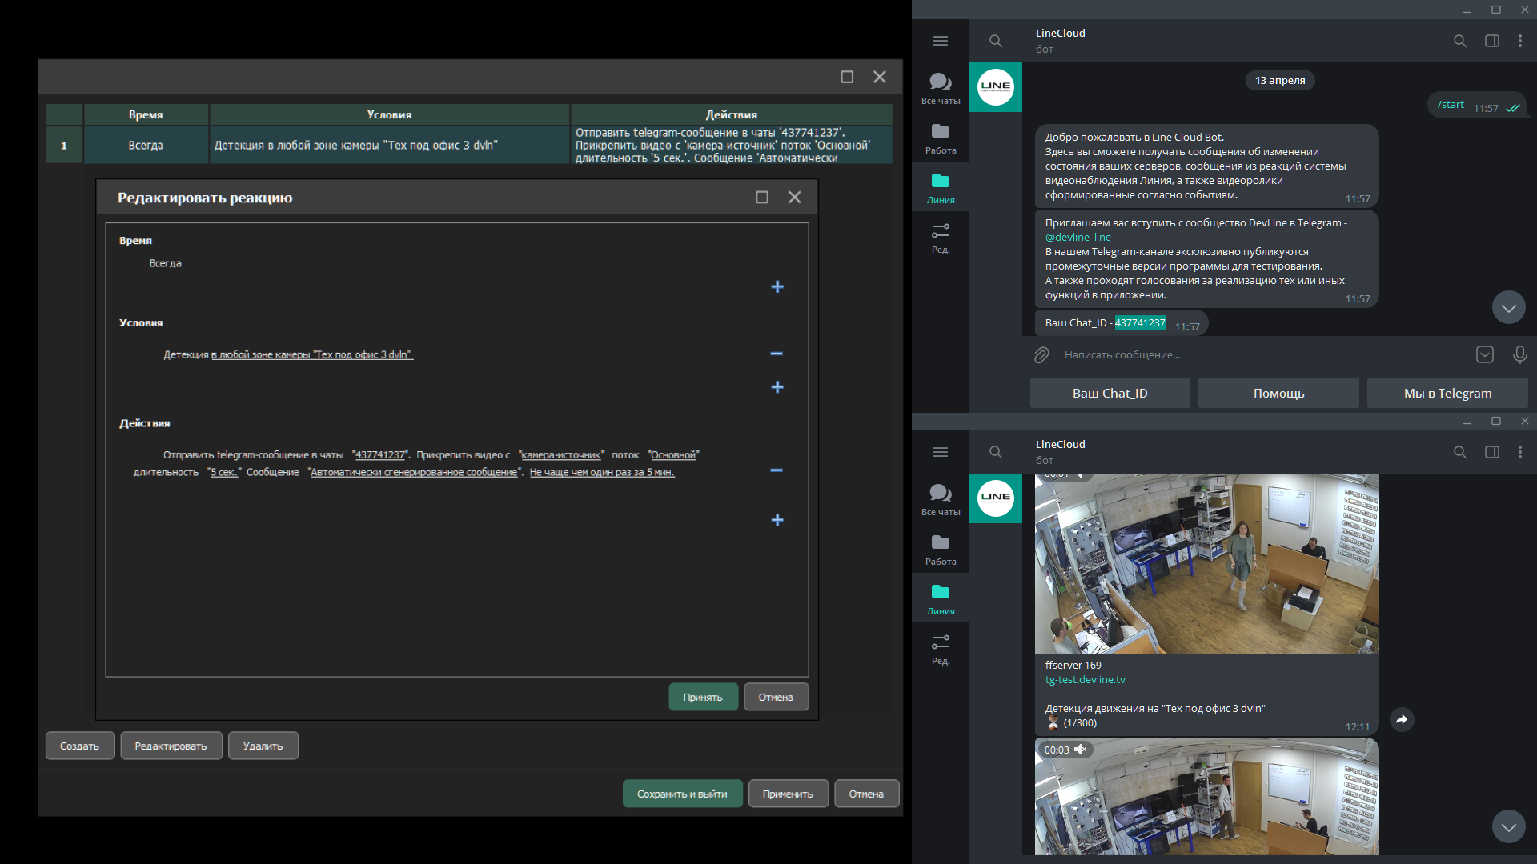Click the attach file paperclip icon
This screenshot has height=864, width=1537.
(1041, 355)
